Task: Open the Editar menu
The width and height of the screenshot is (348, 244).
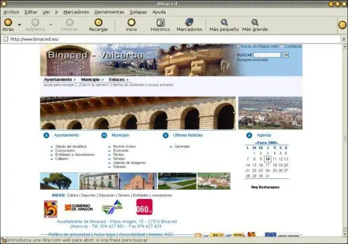Action: click(31, 12)
